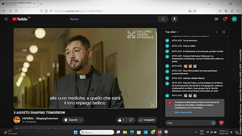Click video title 3 AGOSTO SHAPING TOMORROW
Image resolution: width=242 pixels, height=136 pixels.
pyautogui.click(x=39, y=113)
